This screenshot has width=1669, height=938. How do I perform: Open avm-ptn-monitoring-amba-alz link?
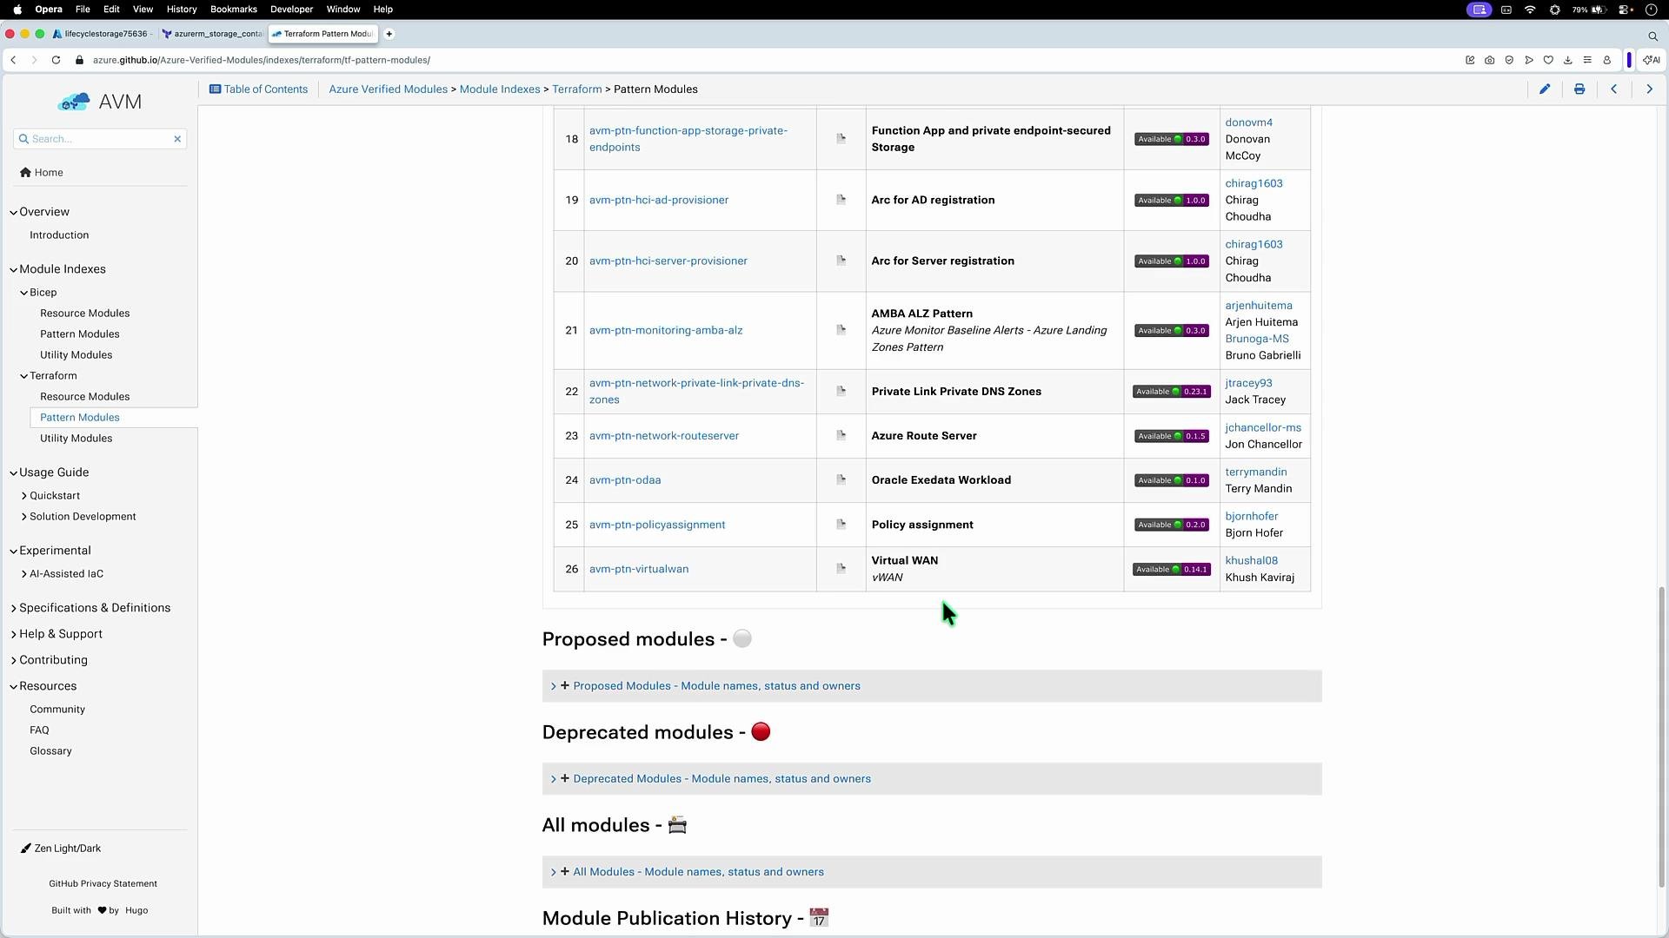pyautogui.click(x=666, y=330)
